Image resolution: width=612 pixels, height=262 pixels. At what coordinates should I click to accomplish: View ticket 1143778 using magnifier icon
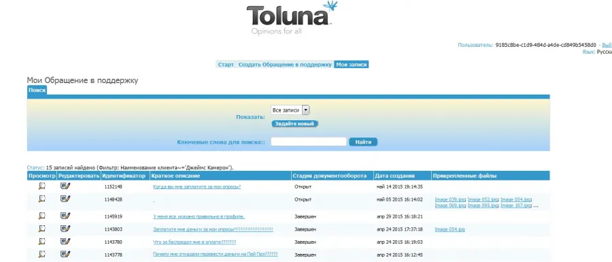point(41,255)
